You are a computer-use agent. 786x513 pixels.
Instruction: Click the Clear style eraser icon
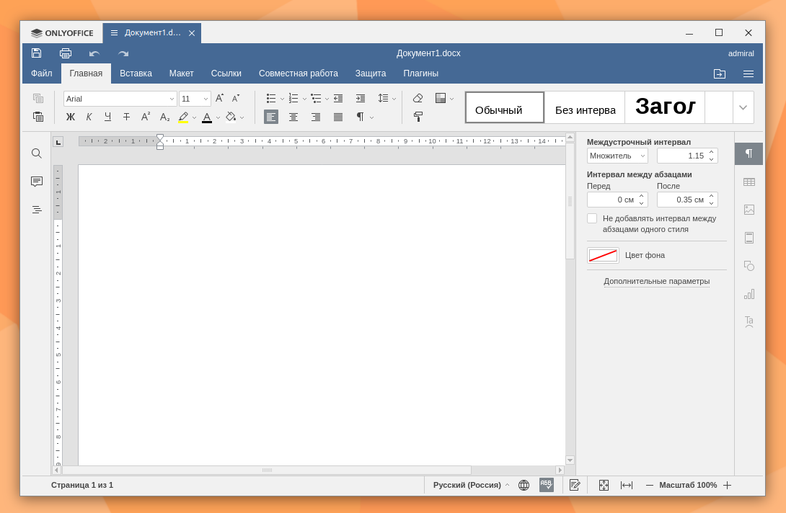[x=418, y=98]
